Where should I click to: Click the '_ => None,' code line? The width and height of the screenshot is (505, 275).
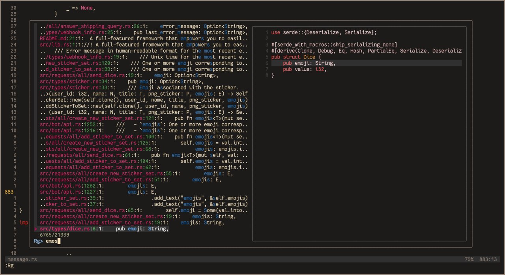click(81, 8)
